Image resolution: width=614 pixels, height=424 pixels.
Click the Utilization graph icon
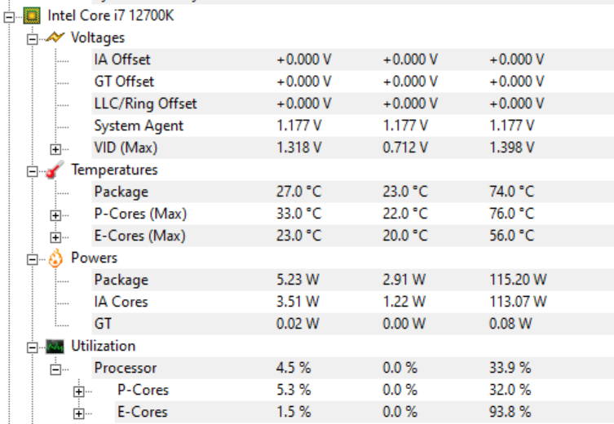coord(55,347)
